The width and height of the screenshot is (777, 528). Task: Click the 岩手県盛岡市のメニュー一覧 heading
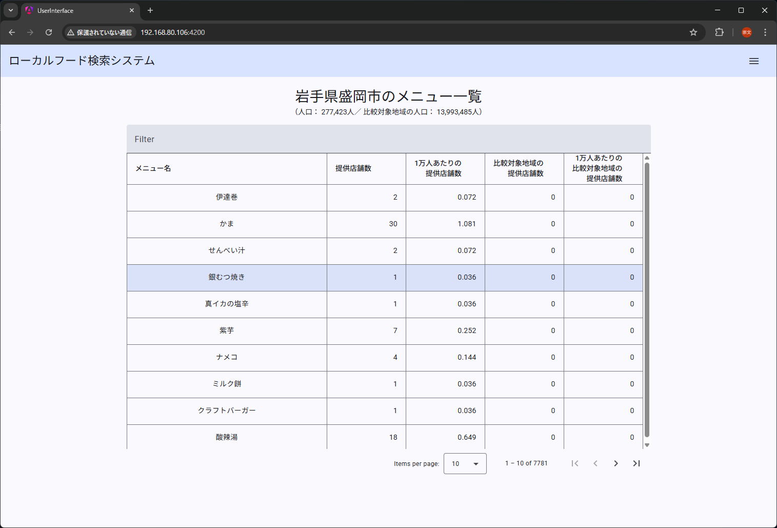click(x=388, y=96)
